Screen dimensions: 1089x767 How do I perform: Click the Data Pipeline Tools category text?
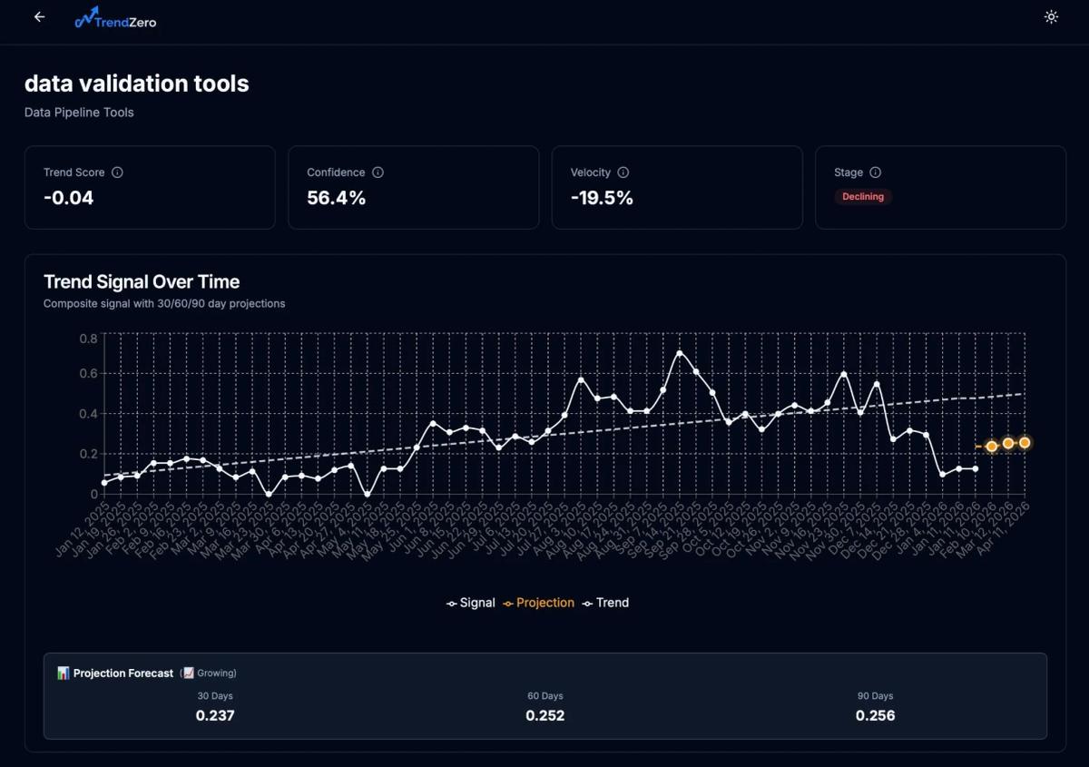[79, 113]
